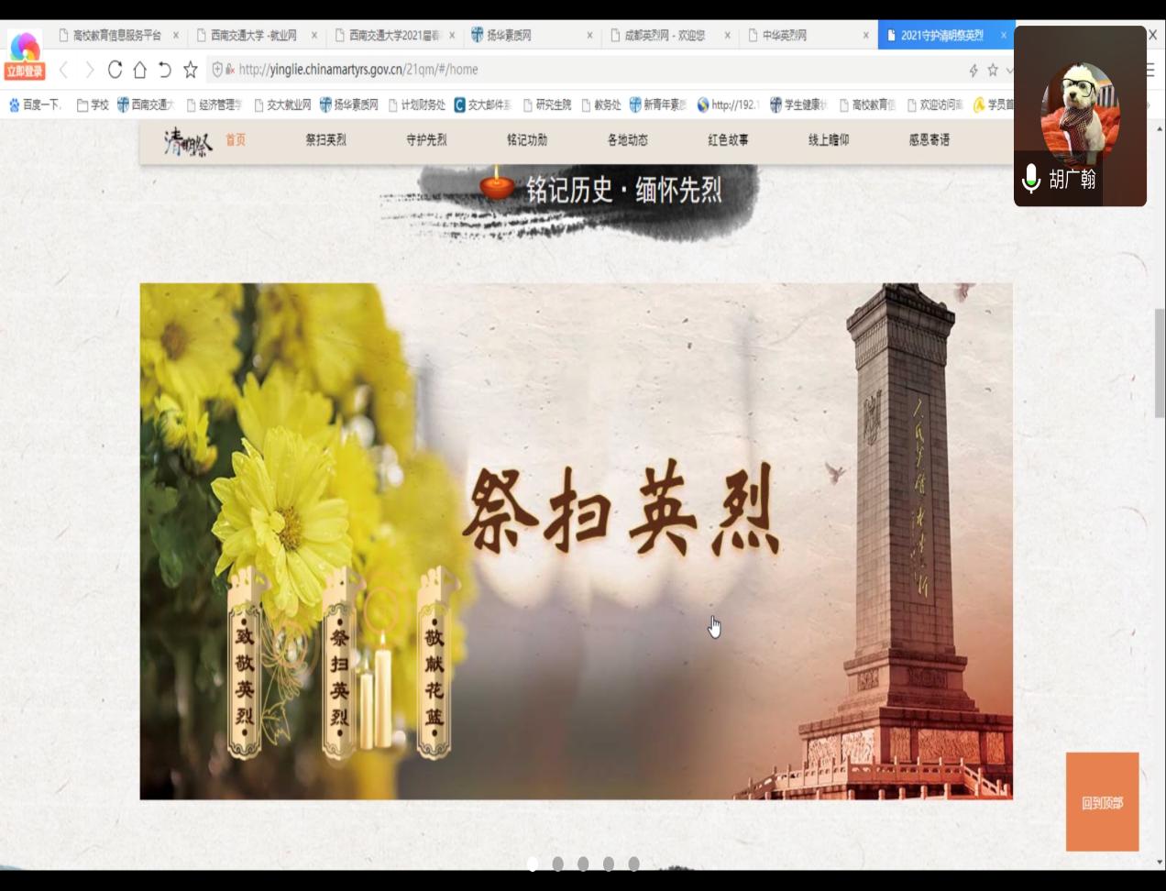Bookmark this page with the star icon

[190, 70]
